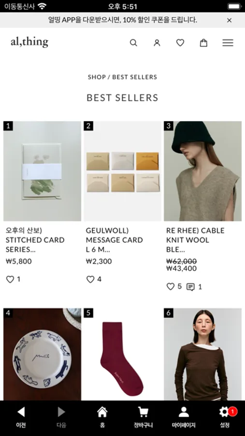245x436 pixels.
Task: Go back with the 이전 arrow
Action: coord(21,417)
